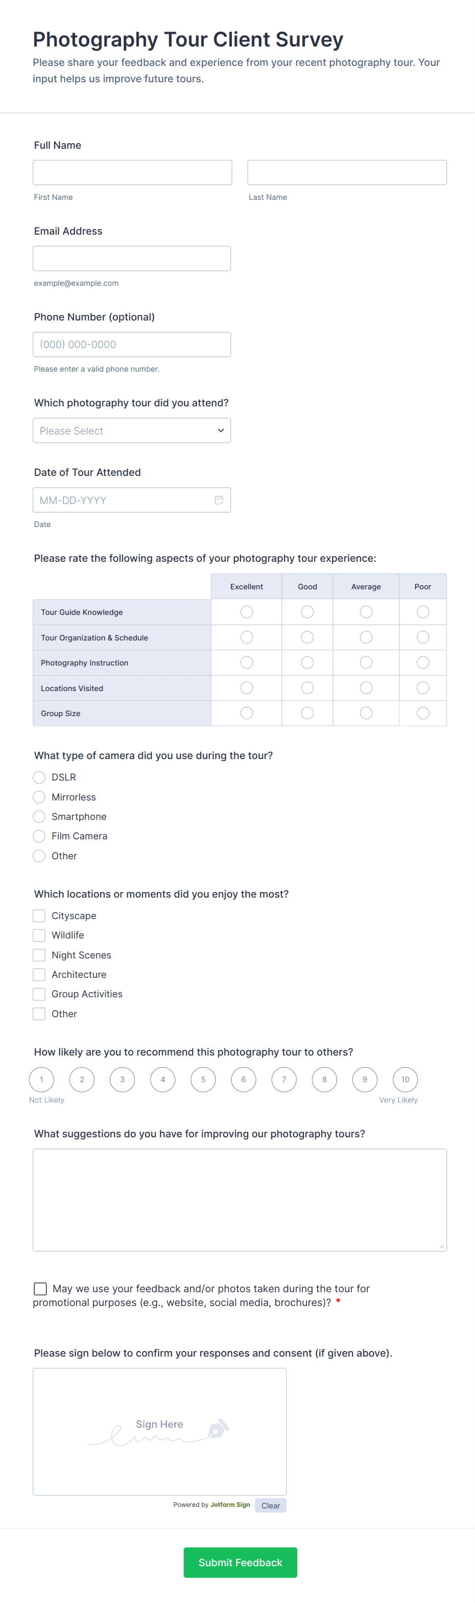475x1603 pixels.
Task: Pick rating 5 on recommendation scale
Action: pos(203,1080)
